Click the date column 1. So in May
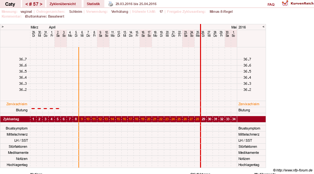The width and height of the screenshot is (314, 174). (233, 34)
